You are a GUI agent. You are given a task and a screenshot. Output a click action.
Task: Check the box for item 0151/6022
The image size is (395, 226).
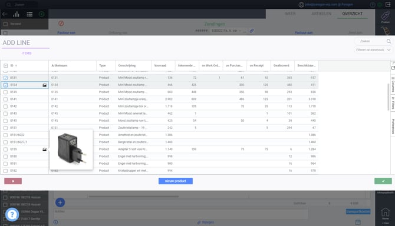pos(5,135)
